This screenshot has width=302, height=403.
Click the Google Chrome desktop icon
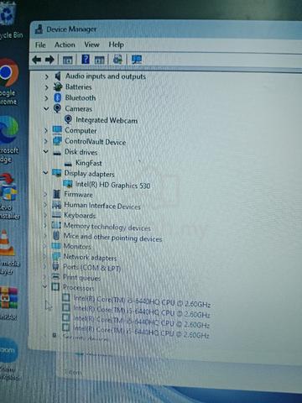[8, 81]
